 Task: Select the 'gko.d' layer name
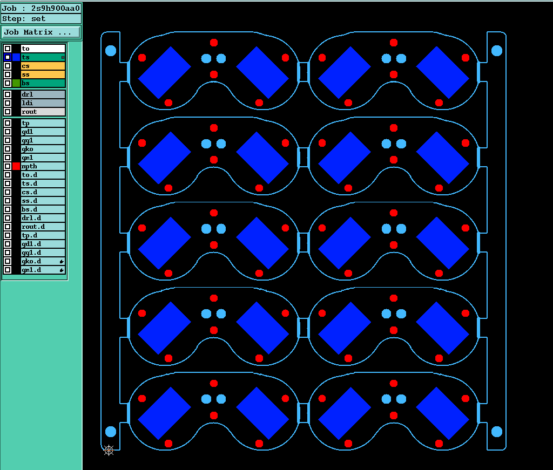click(x=43, y=261)
